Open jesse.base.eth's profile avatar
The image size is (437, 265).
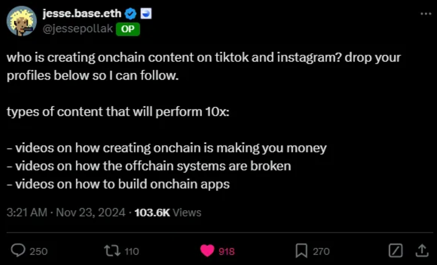point(21,22)
